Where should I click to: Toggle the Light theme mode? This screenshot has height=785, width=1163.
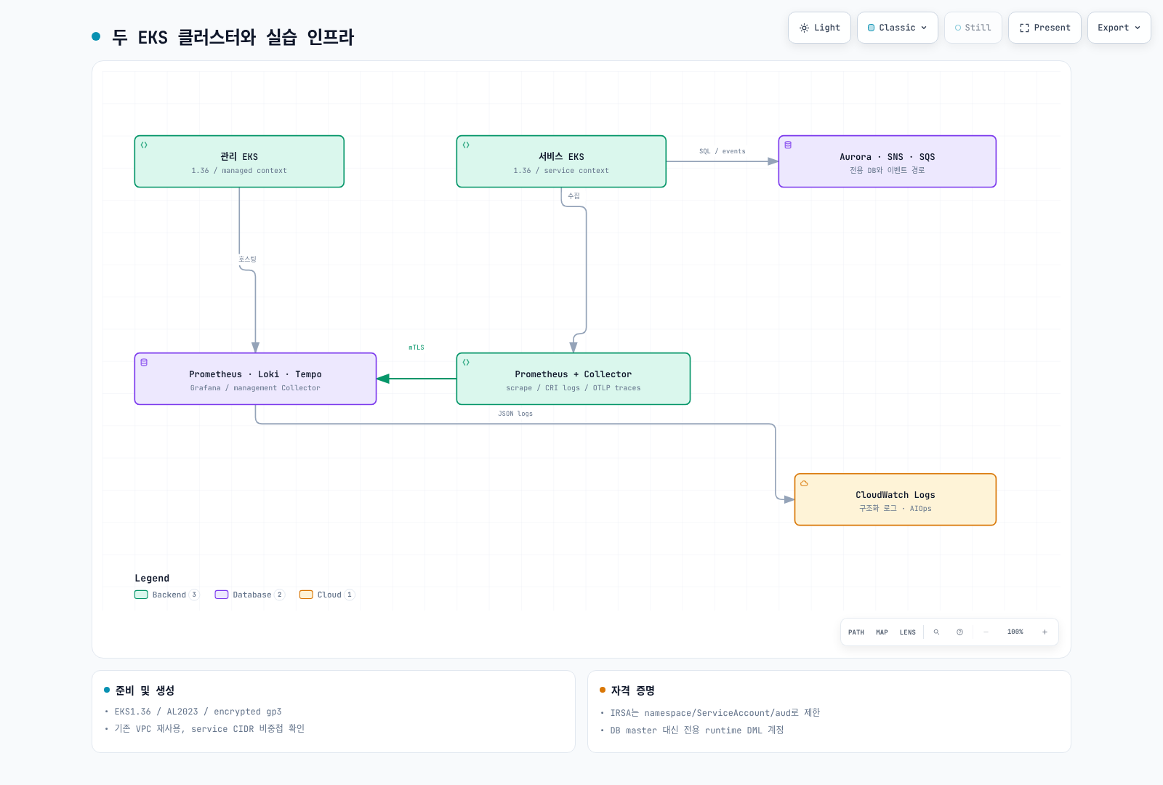(x=819, y=28)
